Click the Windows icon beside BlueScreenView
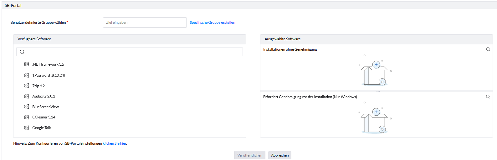This screenshot has width=497, height=160. (27, 107)
